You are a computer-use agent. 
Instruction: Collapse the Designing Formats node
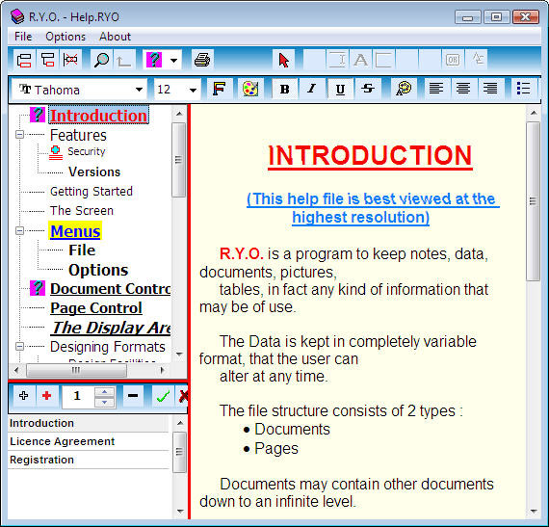(20, 346)
